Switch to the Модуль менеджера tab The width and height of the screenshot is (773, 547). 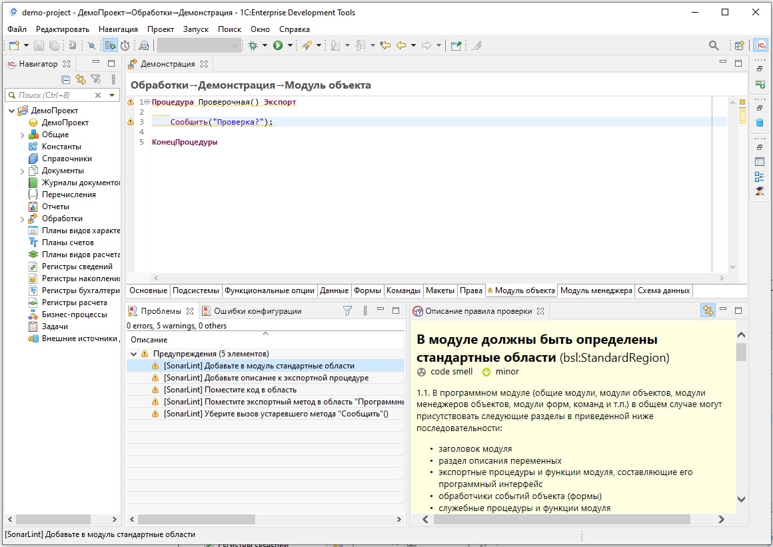tap(596, 290)
